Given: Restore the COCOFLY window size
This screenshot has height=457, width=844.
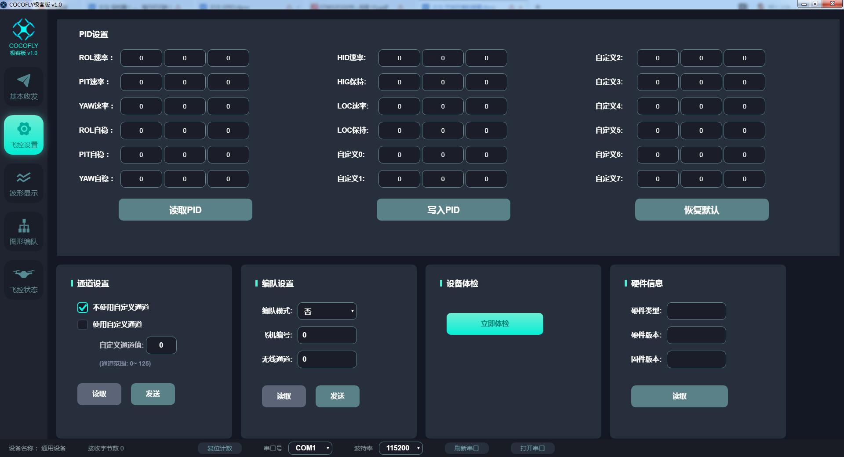Looking at the screenshot, I should coord(815,4).
